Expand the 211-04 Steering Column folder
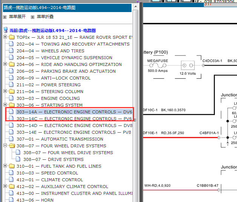Screen dimensions: 237x202 (5, 91)
